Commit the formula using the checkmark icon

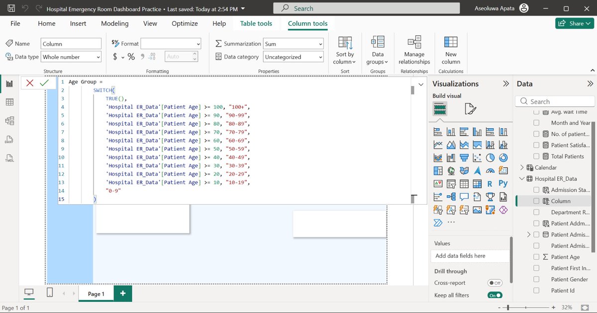(44, 83)
